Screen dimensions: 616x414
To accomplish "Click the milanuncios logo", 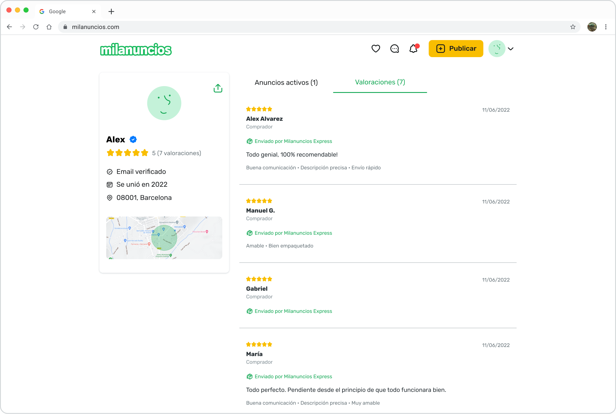I will click(136, 49).
